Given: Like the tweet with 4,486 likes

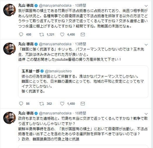Looking at the screenshot, I should (62, 34).
